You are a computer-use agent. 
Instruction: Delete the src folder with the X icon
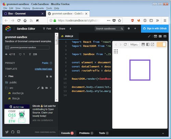click(51, 88)
